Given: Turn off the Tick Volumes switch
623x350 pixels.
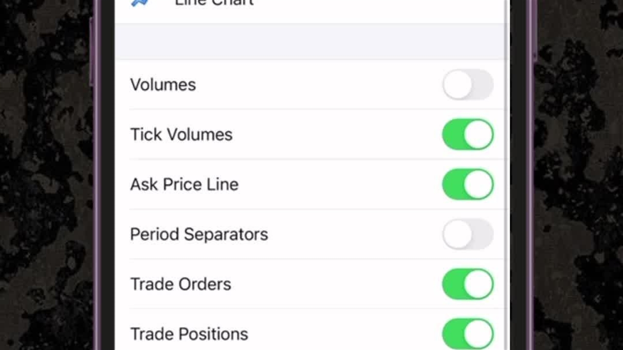Looking at the screenshot, I should click(468, 135).
